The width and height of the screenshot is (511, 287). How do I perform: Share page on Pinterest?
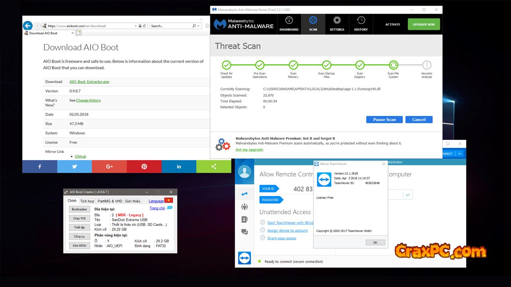coord(144,167)
